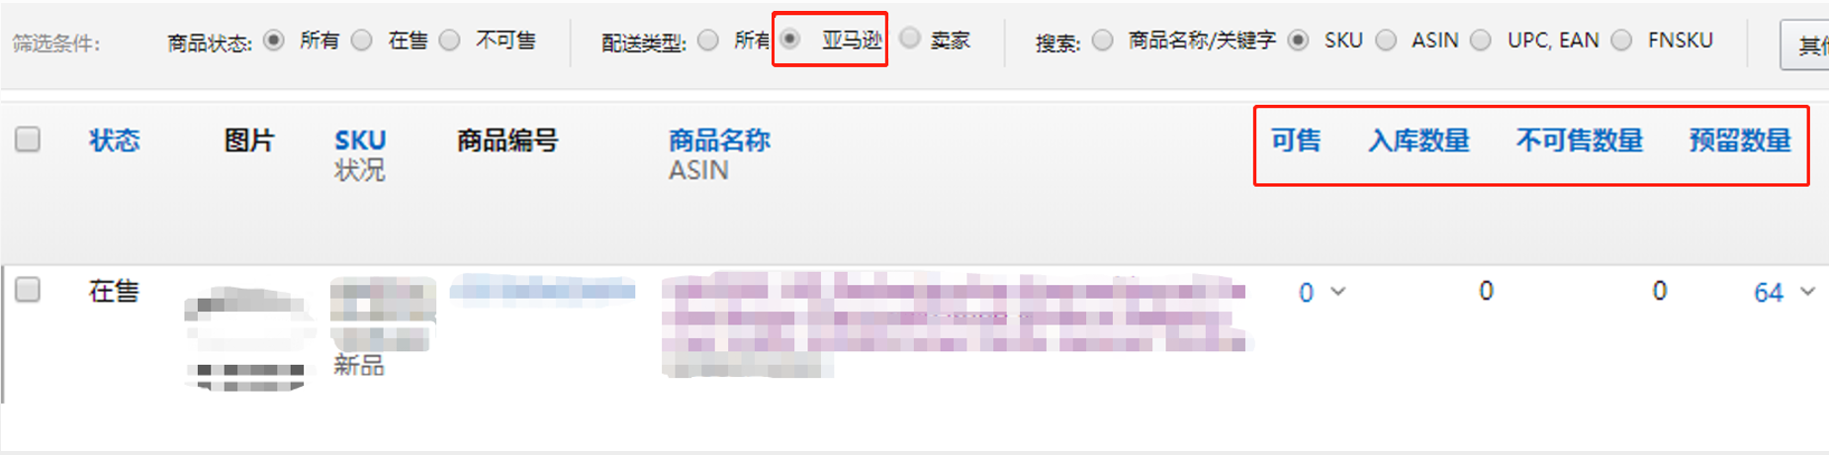Sort by 状态 column header
The width and height of the screenshot is (1829, 455).
coord(115,140)
